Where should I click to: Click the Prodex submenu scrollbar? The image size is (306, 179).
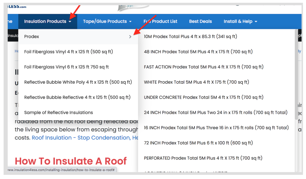pyautogui.click(x=296, y=74)
